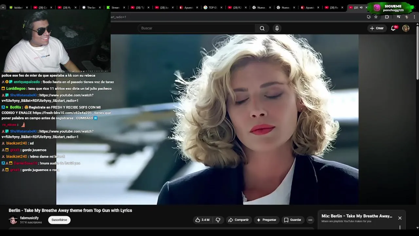Open more actions three-dot button beside Guardar
The height and width of the screenshot is (236, 419).
click(x=310, y=220)
